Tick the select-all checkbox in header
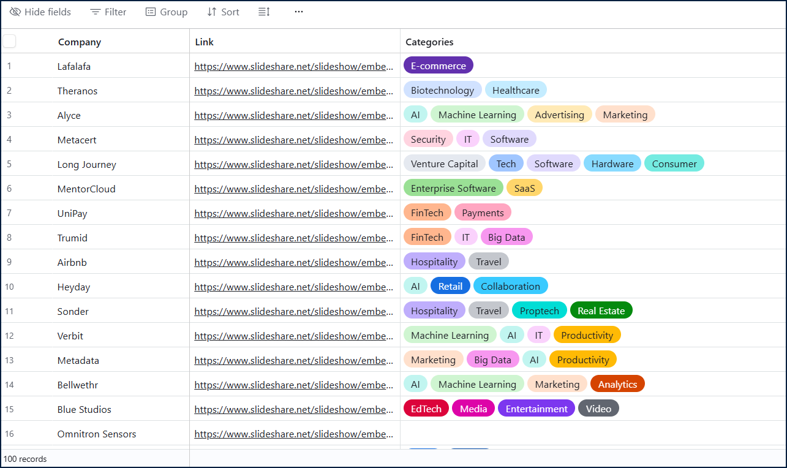The height and width of the screenshot is (468, 787). pos(9,41)
